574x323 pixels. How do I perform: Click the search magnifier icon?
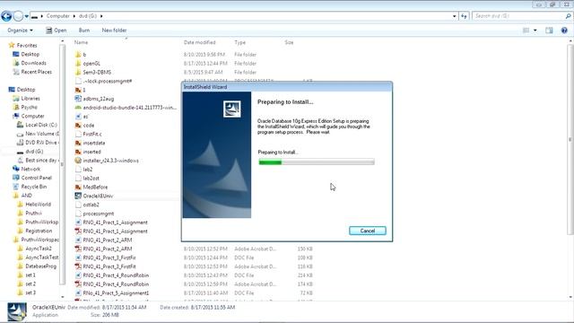coord(568,16)
